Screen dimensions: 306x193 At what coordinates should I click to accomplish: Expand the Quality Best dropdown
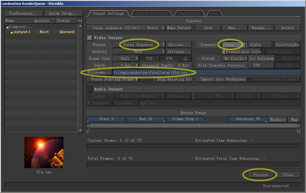(x=139, y=52)
